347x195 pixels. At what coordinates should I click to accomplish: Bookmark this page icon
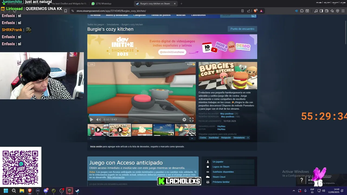click(x=65, y=11)
